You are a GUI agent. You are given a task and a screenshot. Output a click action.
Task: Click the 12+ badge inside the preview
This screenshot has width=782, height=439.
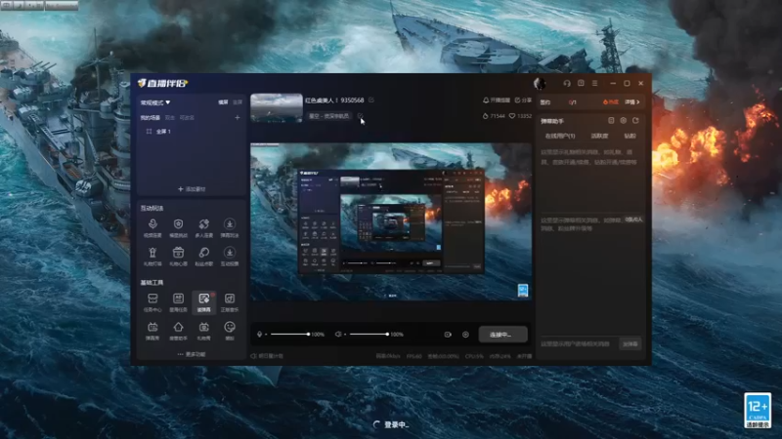pyautogui.click(x=523, y=290)
